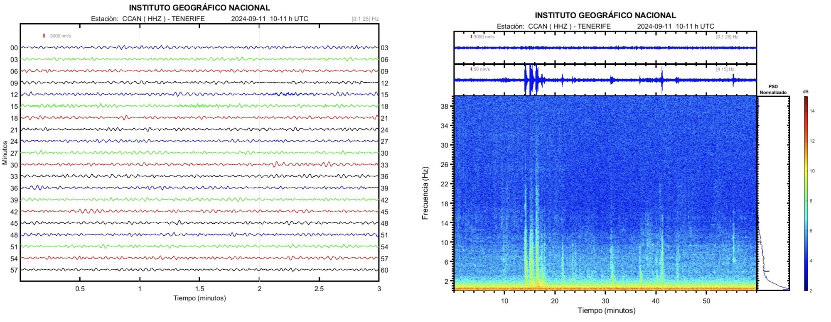This screenshot has height=322, width=831.
Task: Click the 40 tick on spectrogram time axis
Action: 656,301
